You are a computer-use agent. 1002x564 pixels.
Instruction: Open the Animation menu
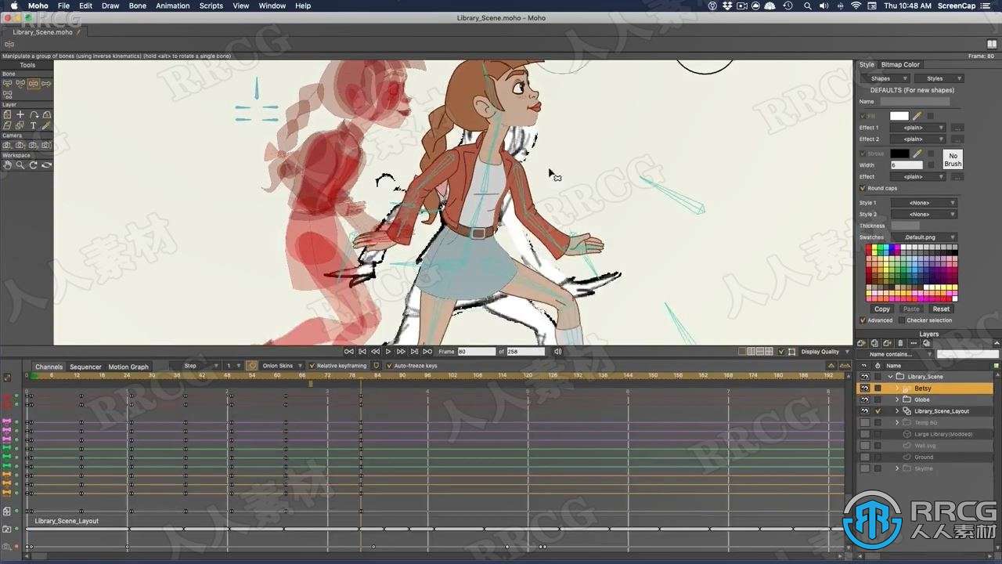(172, 5)
